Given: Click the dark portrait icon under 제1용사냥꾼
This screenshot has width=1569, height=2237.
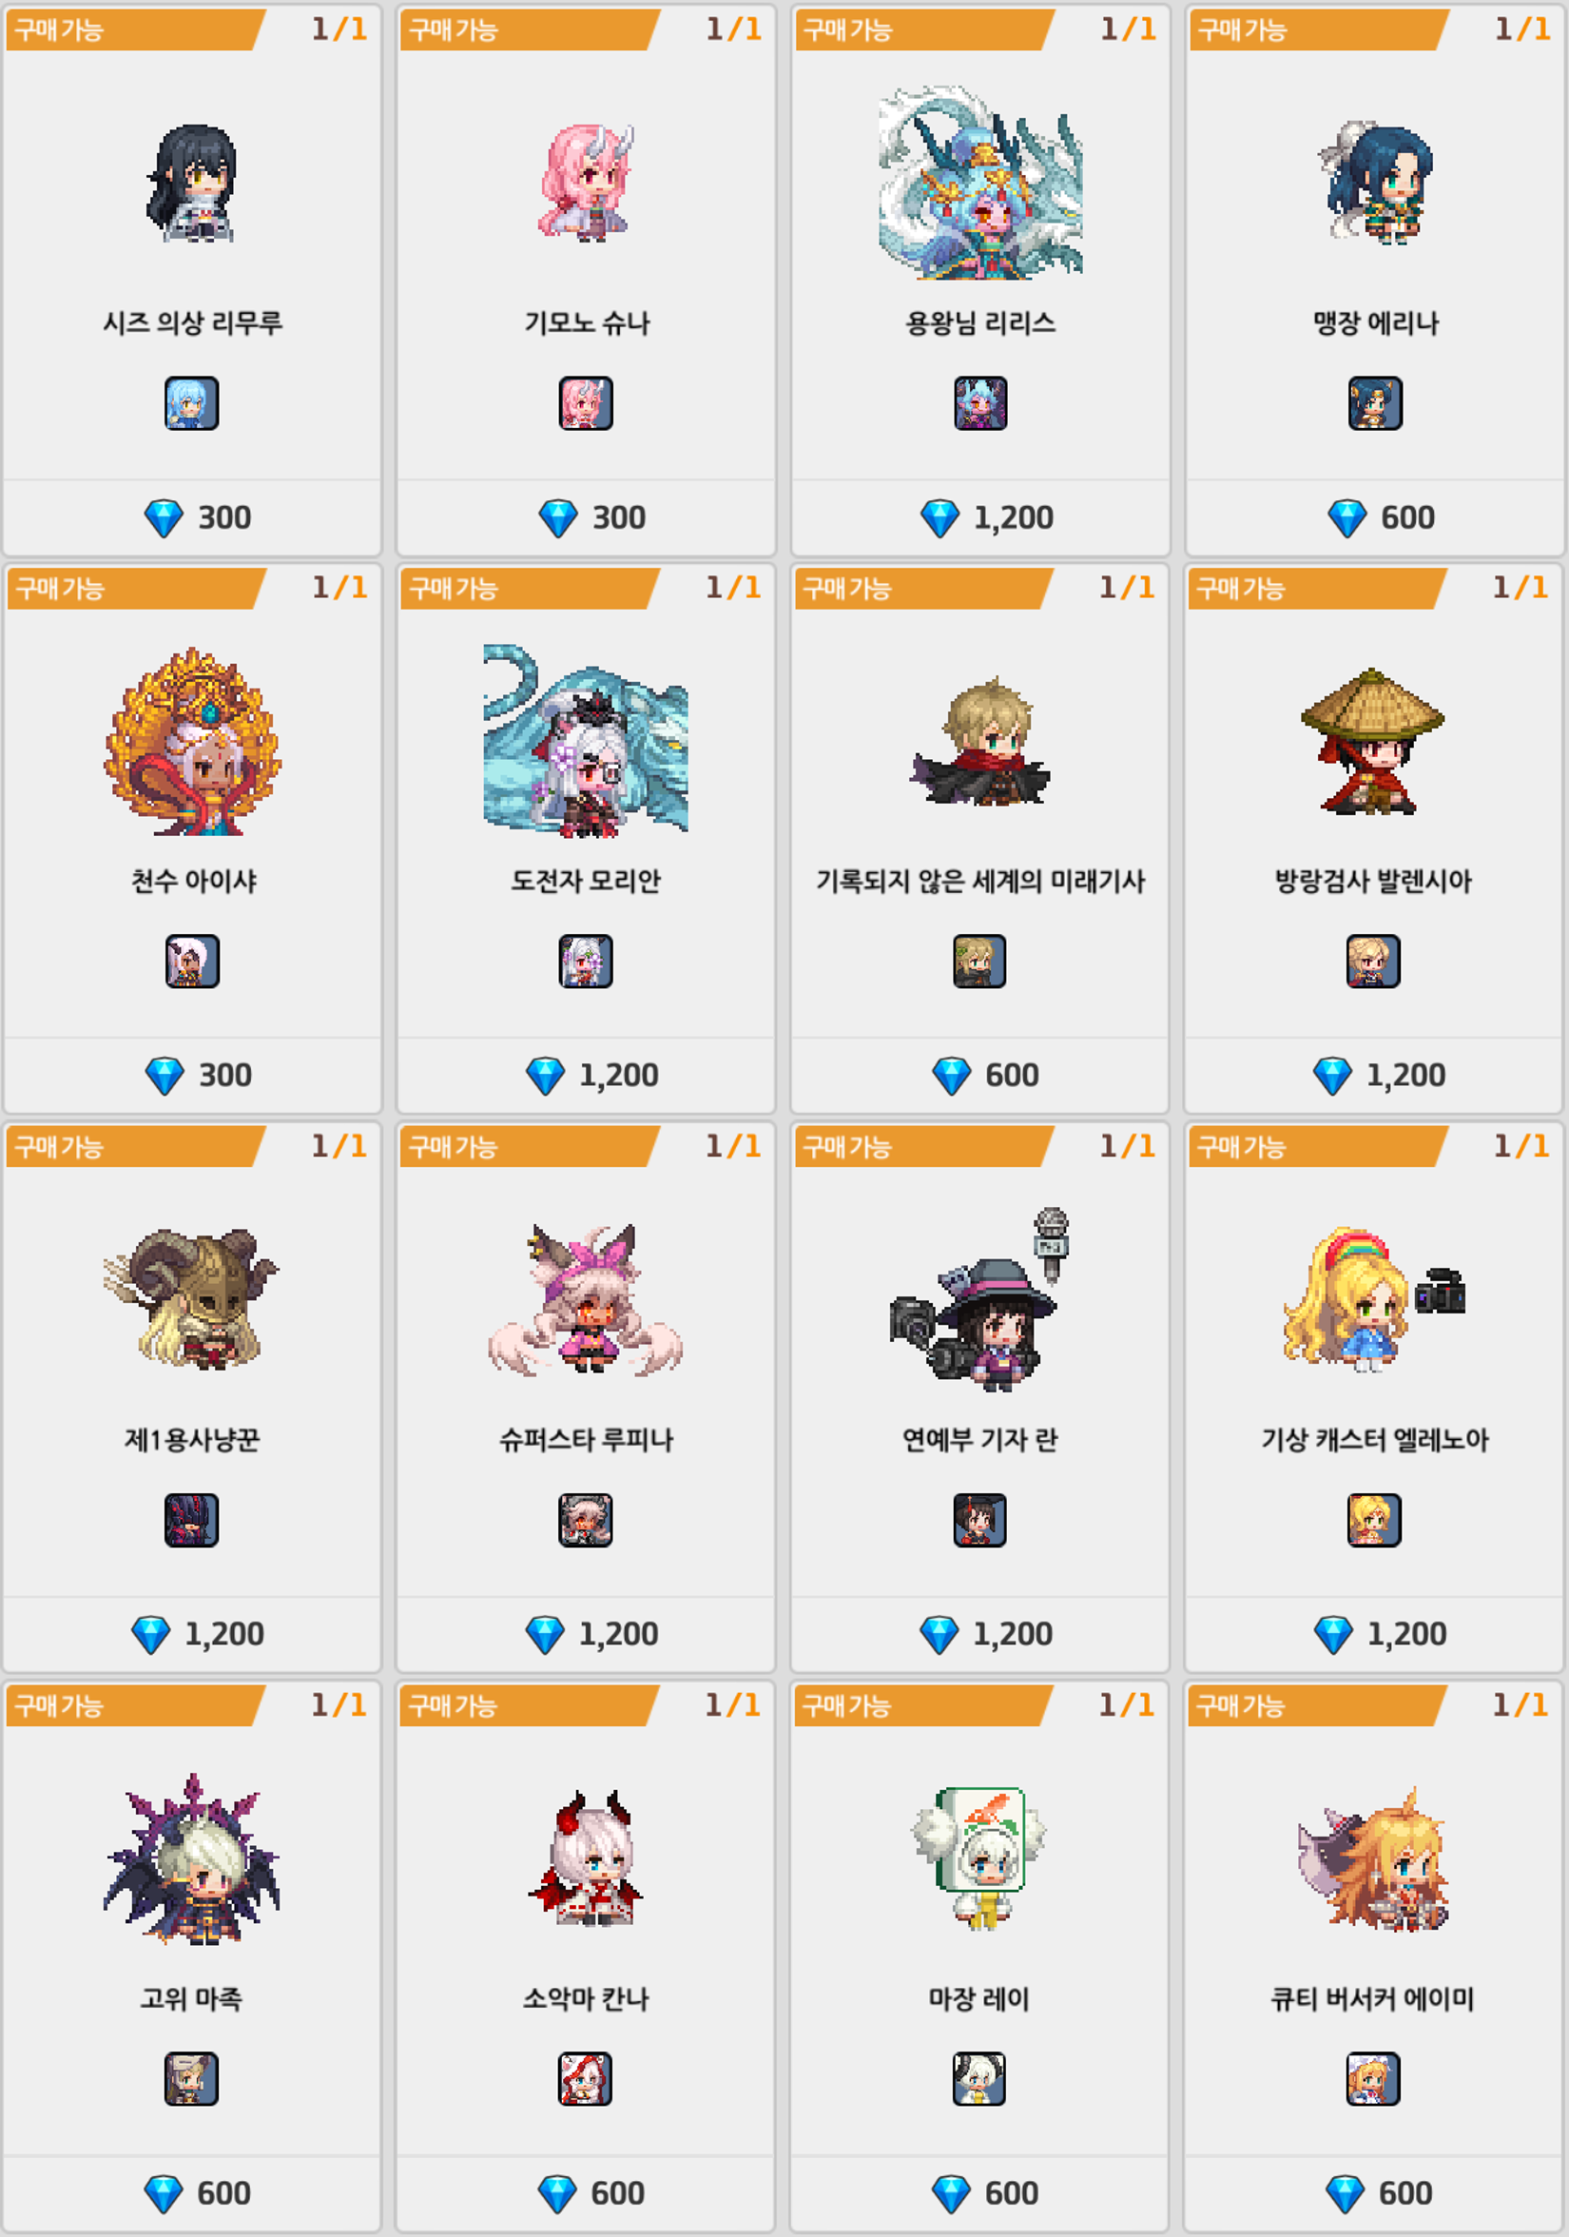Looking at the screenshot, I should [x=191, y=1520].
